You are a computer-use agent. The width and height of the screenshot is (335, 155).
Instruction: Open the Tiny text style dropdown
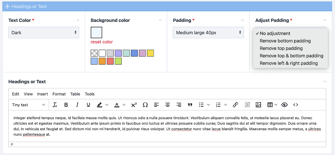[28, 105]
